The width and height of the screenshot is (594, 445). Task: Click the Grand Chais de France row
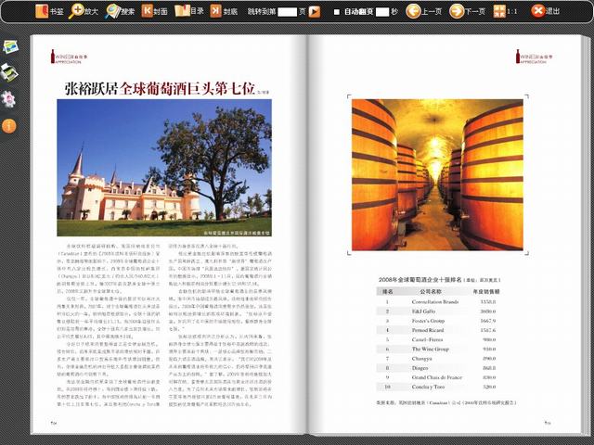[x=438, y=377]
